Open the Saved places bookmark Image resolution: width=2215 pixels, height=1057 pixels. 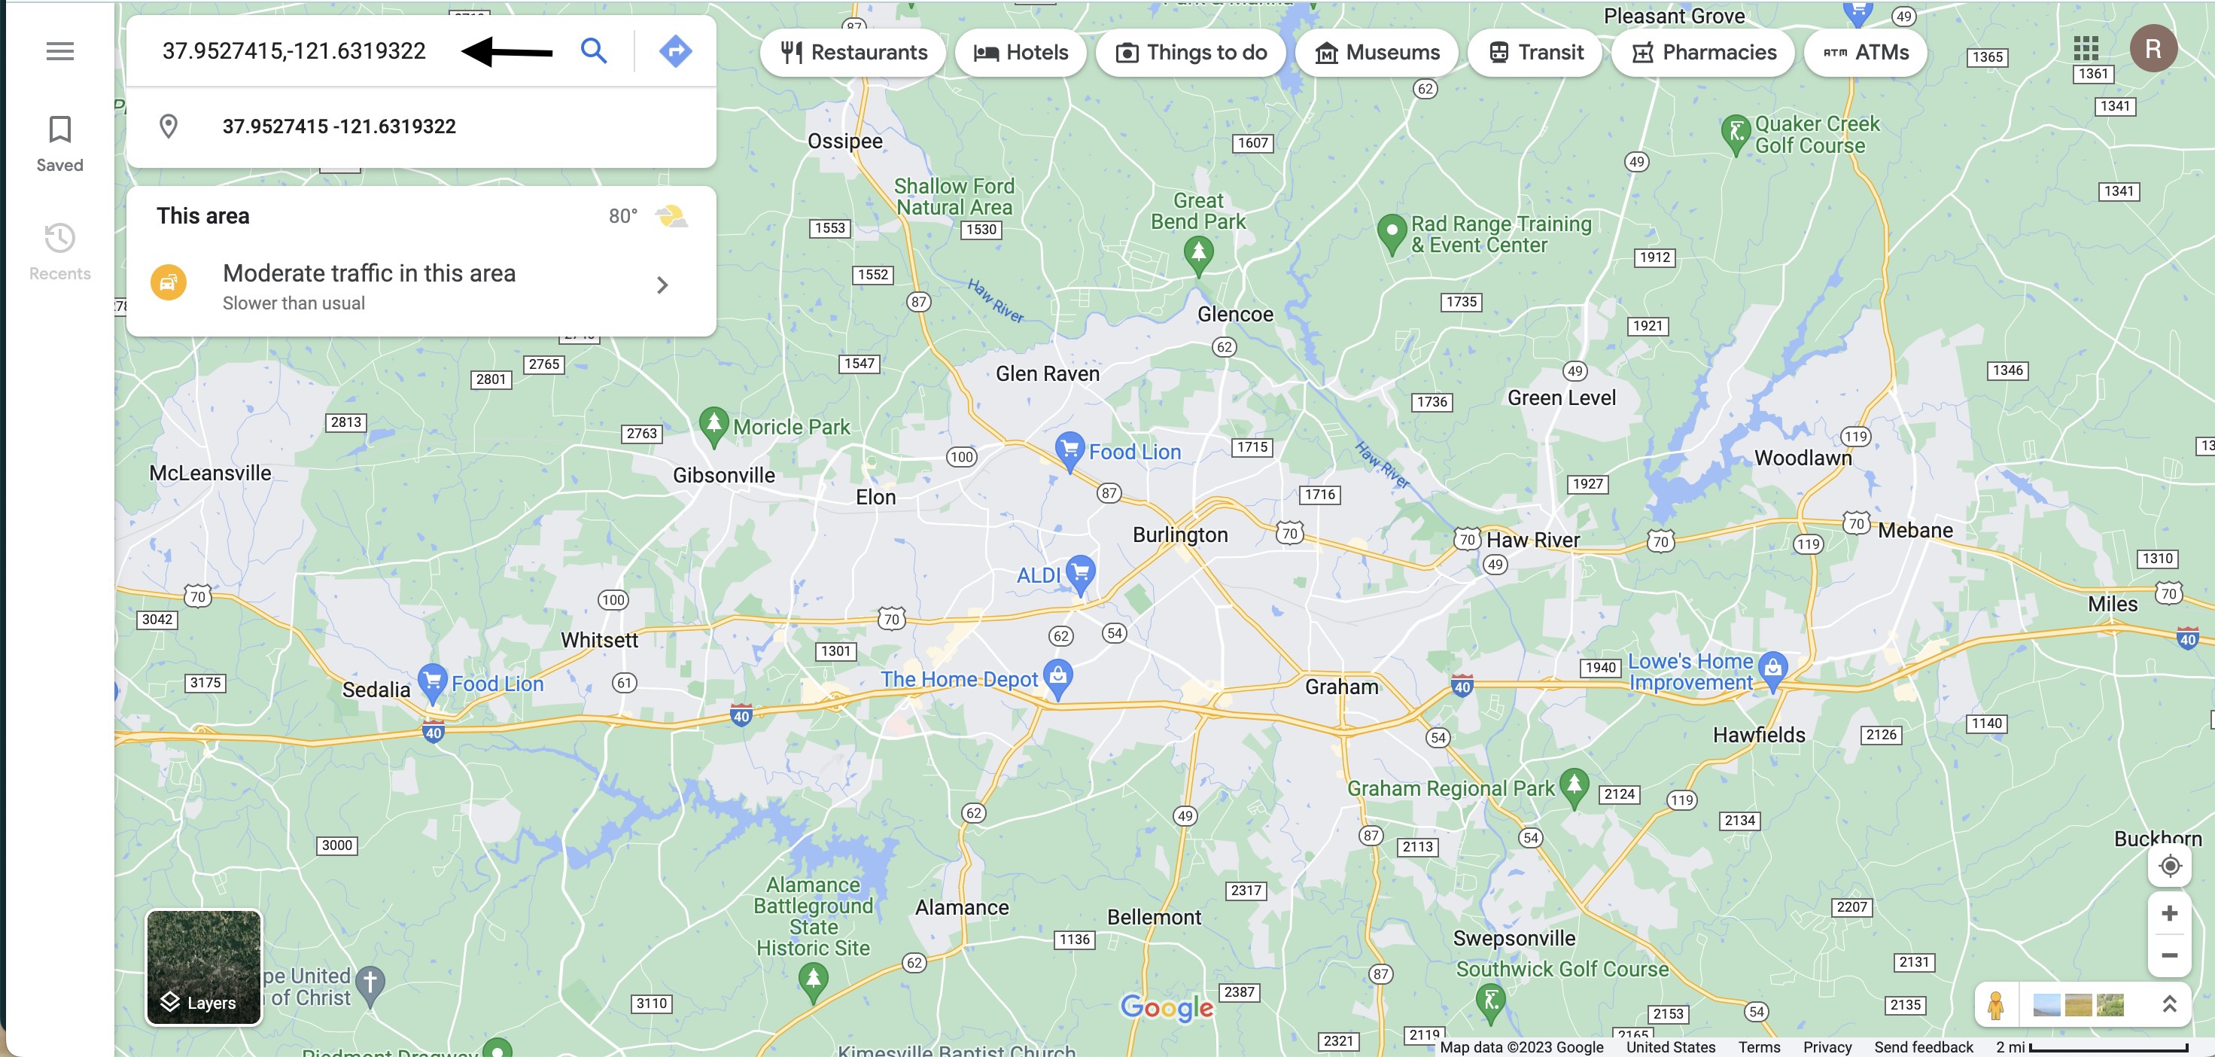coord(59,144)
